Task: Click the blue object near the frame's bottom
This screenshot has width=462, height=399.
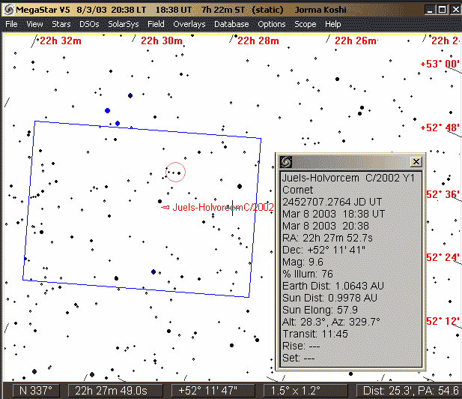Action: tap(154, 271)
